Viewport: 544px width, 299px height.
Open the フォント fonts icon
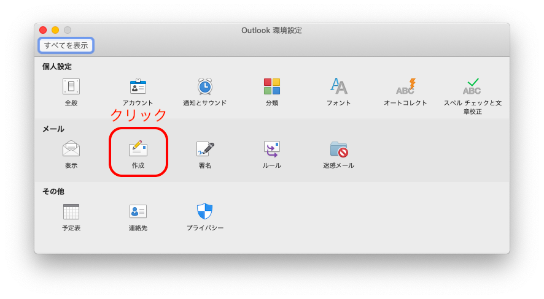coord(338,86)
